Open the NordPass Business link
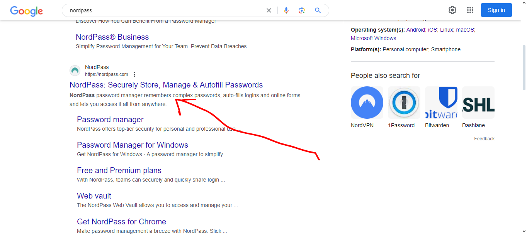Screen dimensions: 527x234 (112, 37)
